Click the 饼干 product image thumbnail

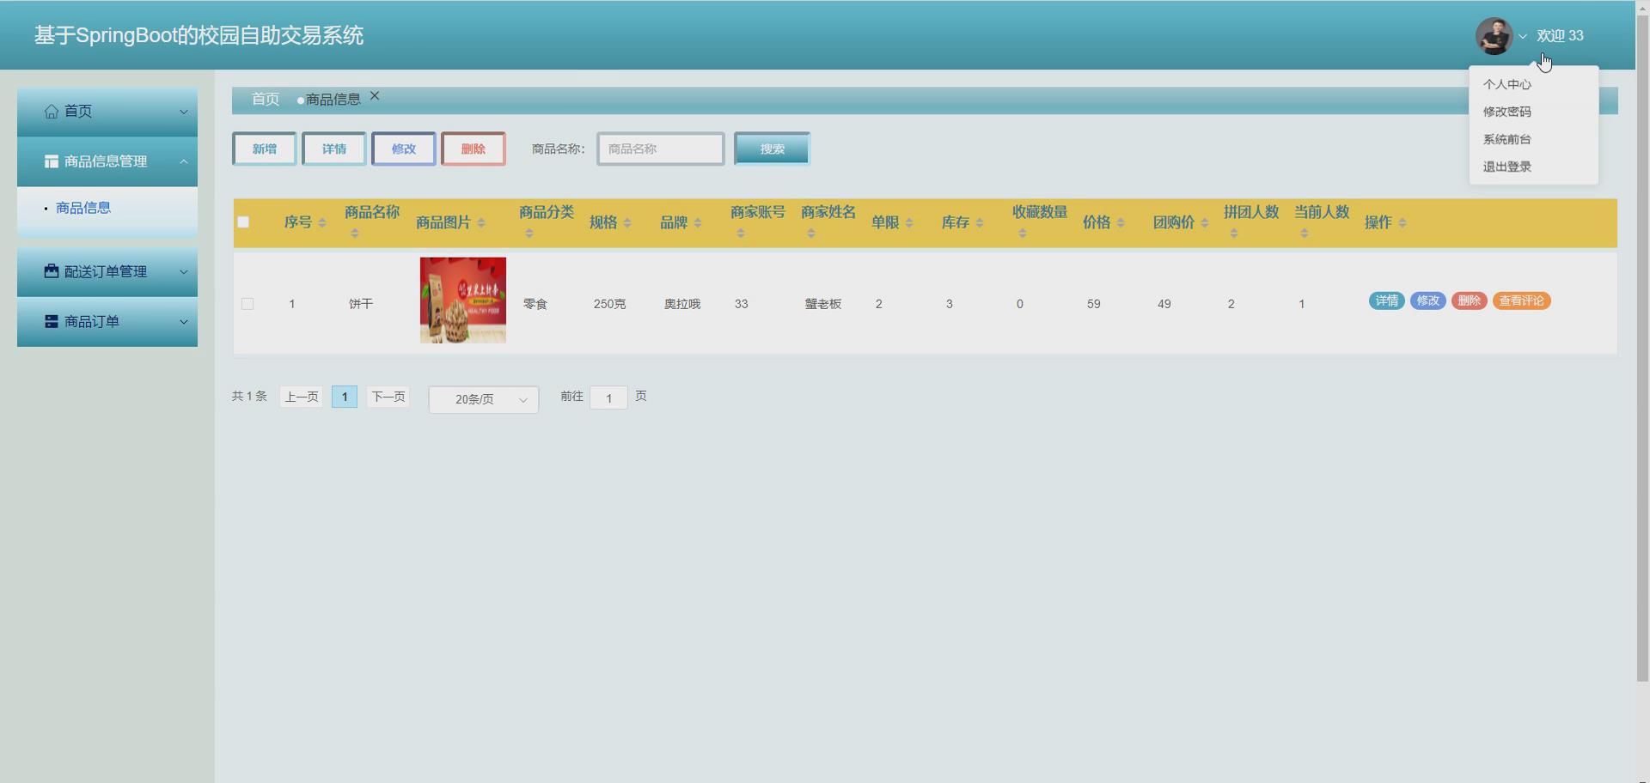[462, 300]
